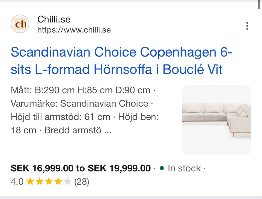Click the "In stock" label

184,168
